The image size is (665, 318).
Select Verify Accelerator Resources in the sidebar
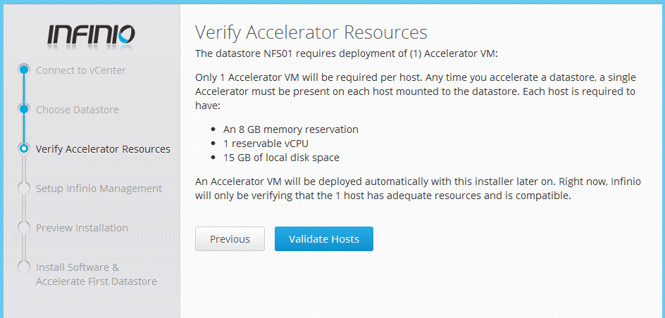pyautogui.click(x=103, y=149)
